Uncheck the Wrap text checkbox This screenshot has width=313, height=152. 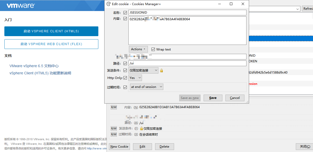click(153, 49)
